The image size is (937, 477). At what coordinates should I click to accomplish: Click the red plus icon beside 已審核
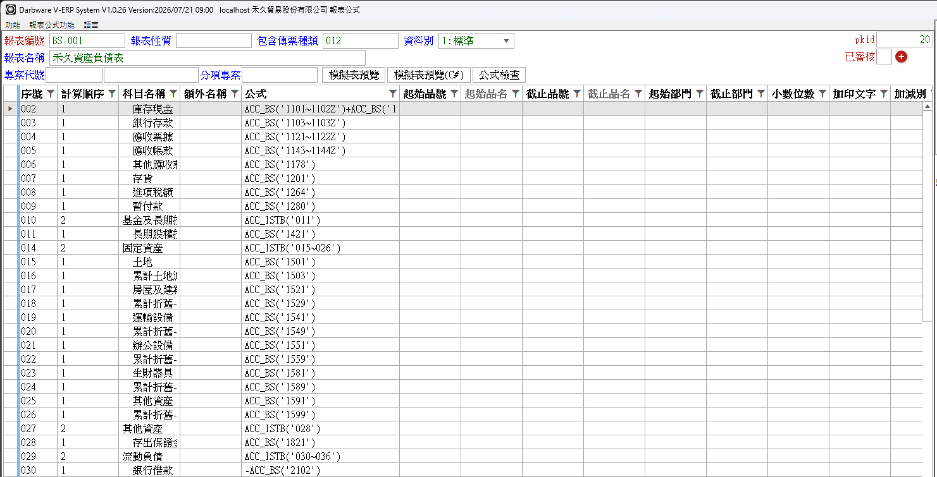901,57
